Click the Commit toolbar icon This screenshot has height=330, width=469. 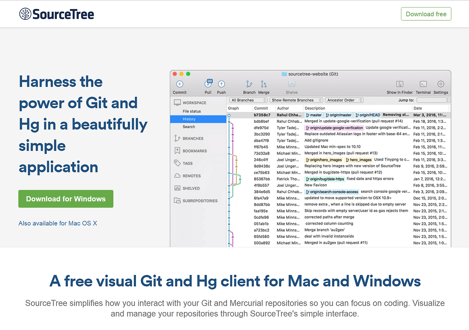pyautogui.click(x=180, y=84)
